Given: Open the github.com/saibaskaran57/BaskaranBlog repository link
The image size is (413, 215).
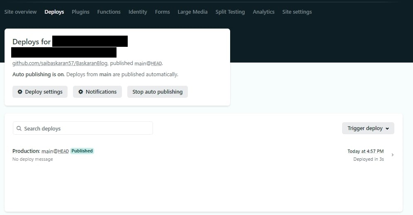Looking at the screenshot, I should 60,63.
